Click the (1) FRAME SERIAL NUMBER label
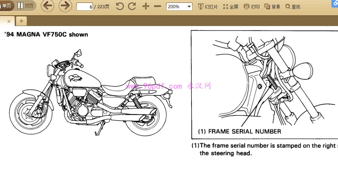Image resolution: width=338 pixels, height=170 pixels. coord(239,131)
